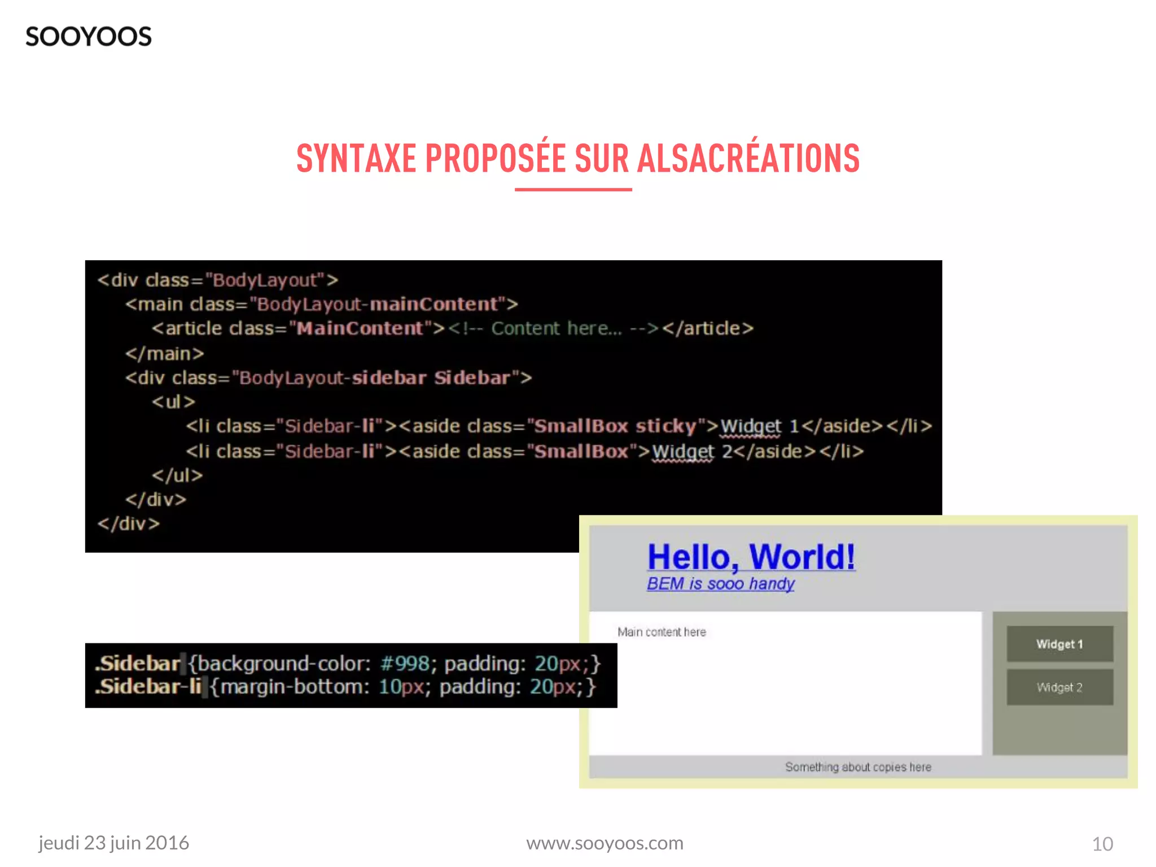The width and height of the screenshot is (1156, 867).
Task: Select the Widget 2 box
Action: 1059,688
